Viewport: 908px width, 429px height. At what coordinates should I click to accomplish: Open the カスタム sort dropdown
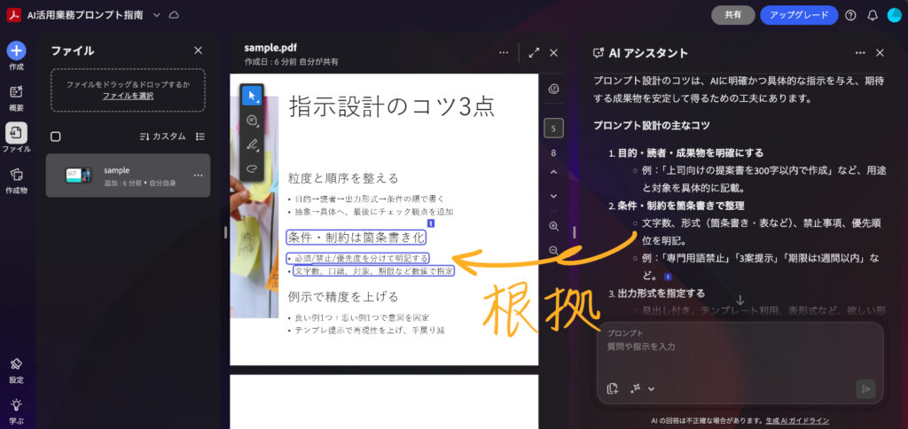[x=163, y=136]
